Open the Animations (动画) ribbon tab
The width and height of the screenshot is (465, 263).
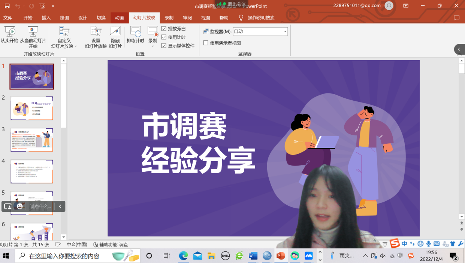[x=119, y=18]
